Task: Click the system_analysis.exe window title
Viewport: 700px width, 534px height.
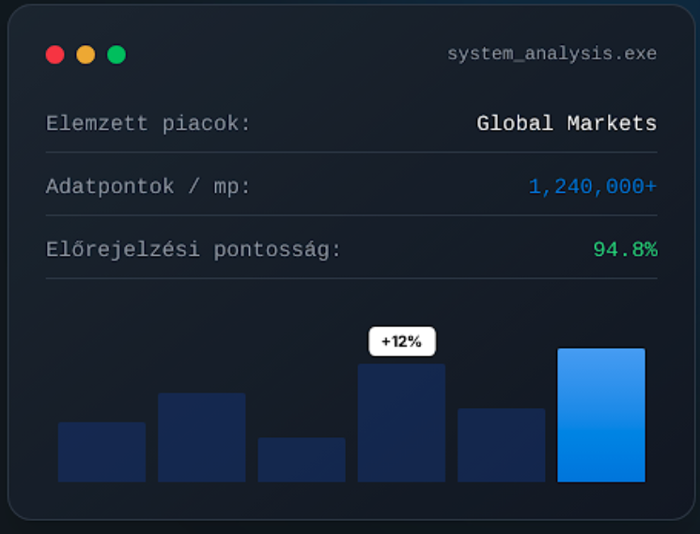Action: (x=552, y=54)
